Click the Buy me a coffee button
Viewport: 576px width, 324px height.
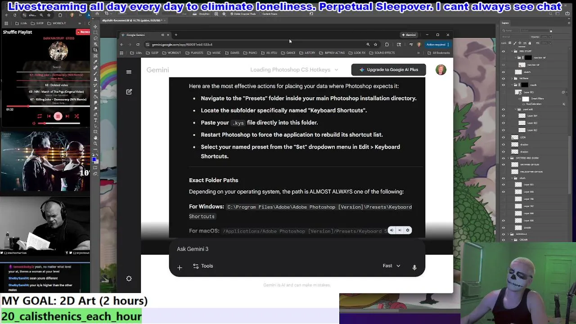click(x=83, y=32)
